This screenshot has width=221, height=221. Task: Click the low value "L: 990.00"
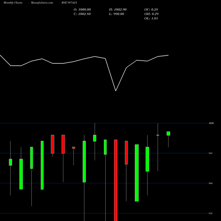(x=117, y=14)
